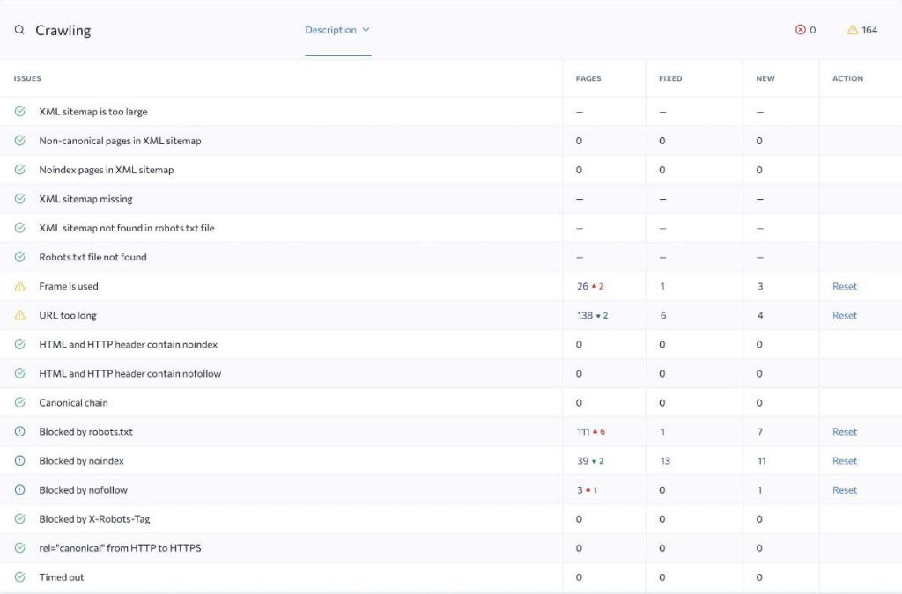902x594 pixels.
Task: Click warning icon next to Frame is used
Action: click(x=19, y=286)
